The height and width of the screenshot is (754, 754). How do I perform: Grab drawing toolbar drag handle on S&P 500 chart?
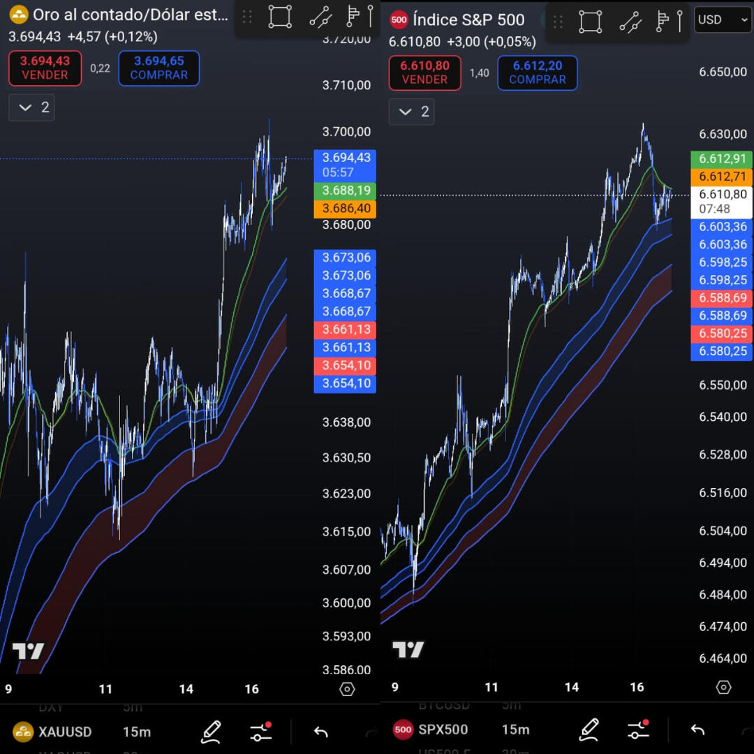point(558,22)
